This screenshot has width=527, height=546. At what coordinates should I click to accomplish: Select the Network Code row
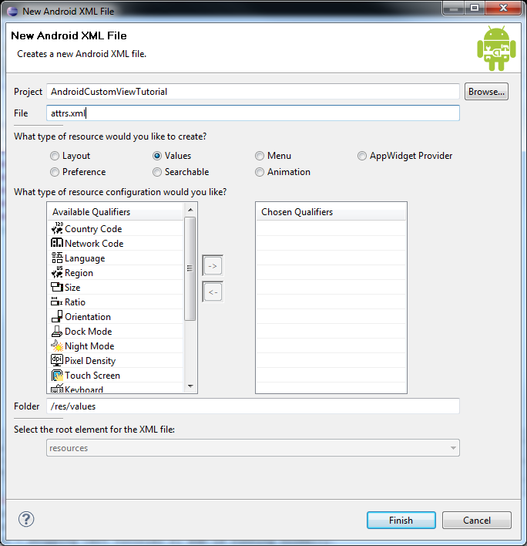pos(115,243)
